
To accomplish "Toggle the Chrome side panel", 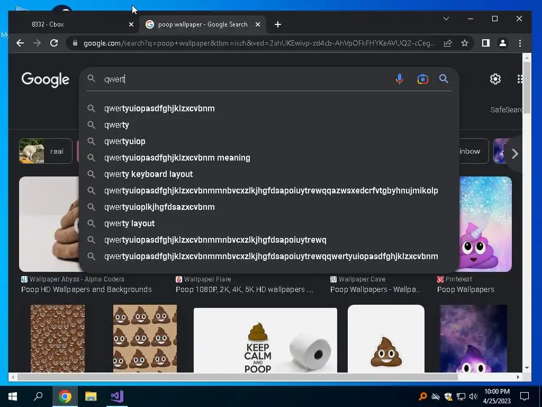I will point(486,43).
